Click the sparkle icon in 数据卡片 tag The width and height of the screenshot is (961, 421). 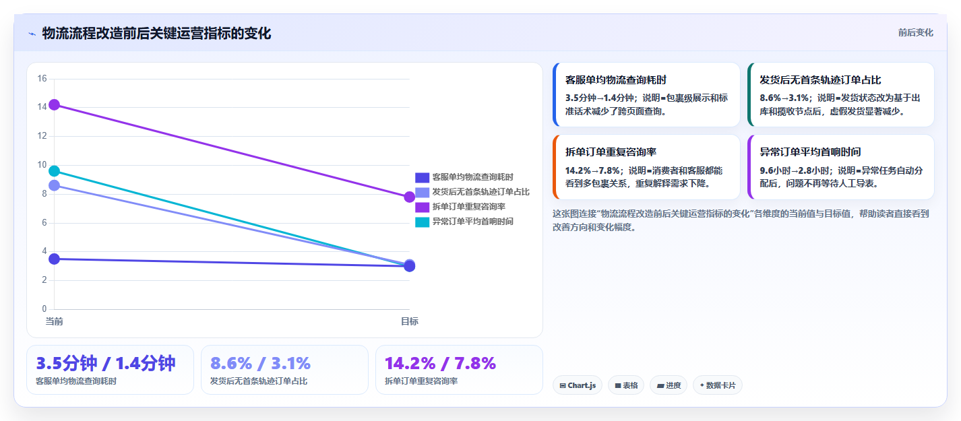point(702,385)
